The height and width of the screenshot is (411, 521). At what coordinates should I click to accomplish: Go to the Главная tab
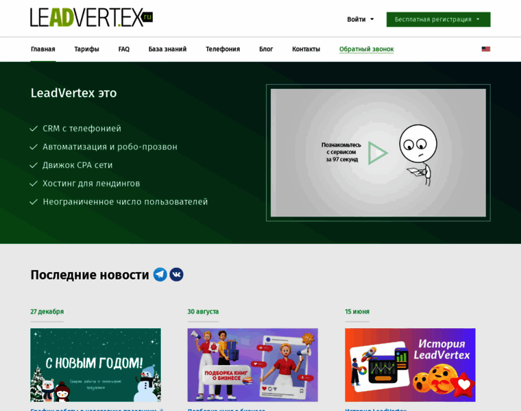pos(43,49)
